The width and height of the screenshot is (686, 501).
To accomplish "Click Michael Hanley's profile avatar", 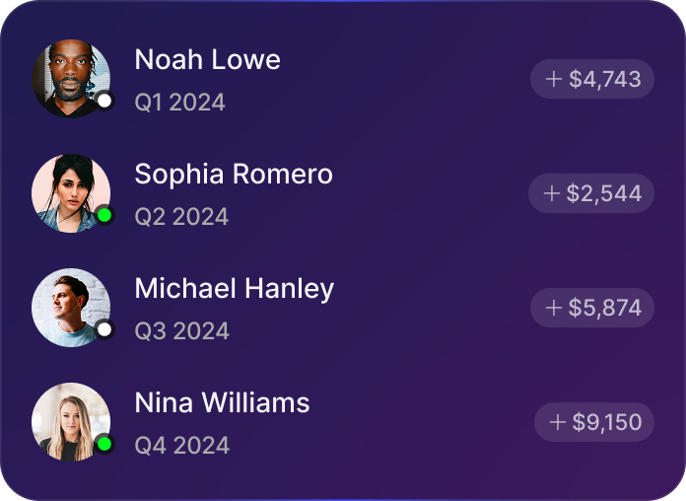I will click(69, 308).
